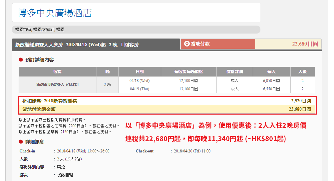This screenshot has height=181, width=334.
Task: Click the note about 各地住宿稅 (200日圓)
Action: click(69, 126)
